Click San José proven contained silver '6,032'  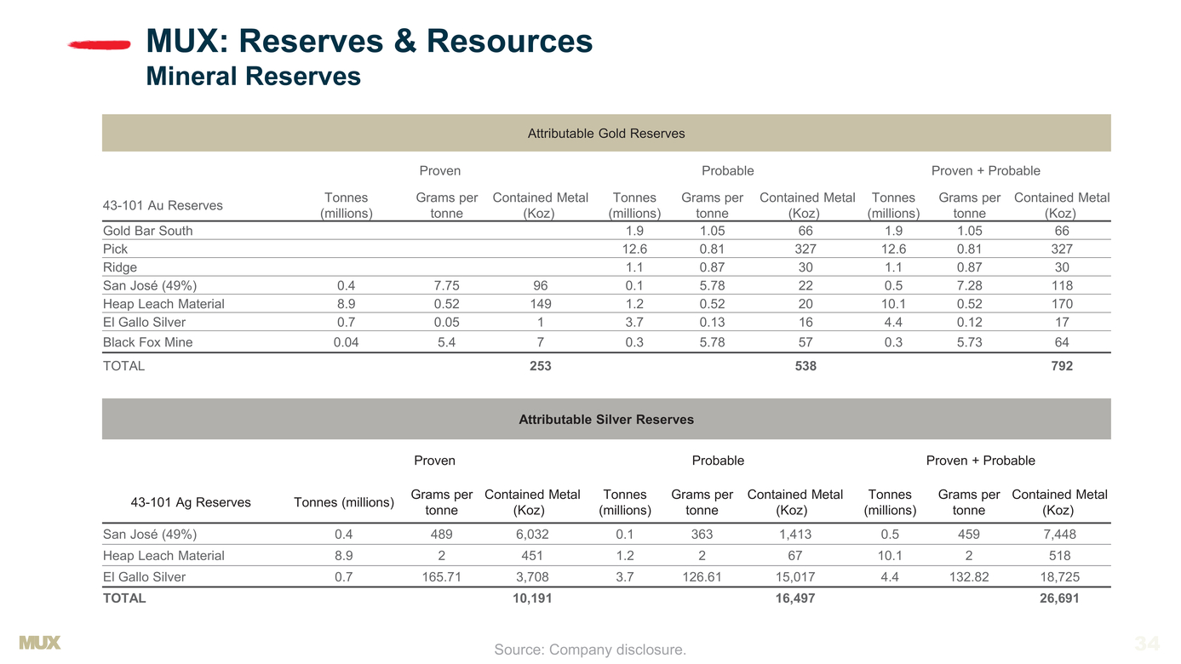point(532,535)
